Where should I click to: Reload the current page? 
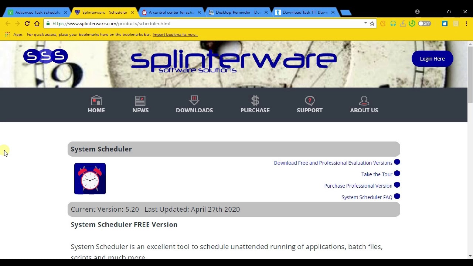(27, 23)
